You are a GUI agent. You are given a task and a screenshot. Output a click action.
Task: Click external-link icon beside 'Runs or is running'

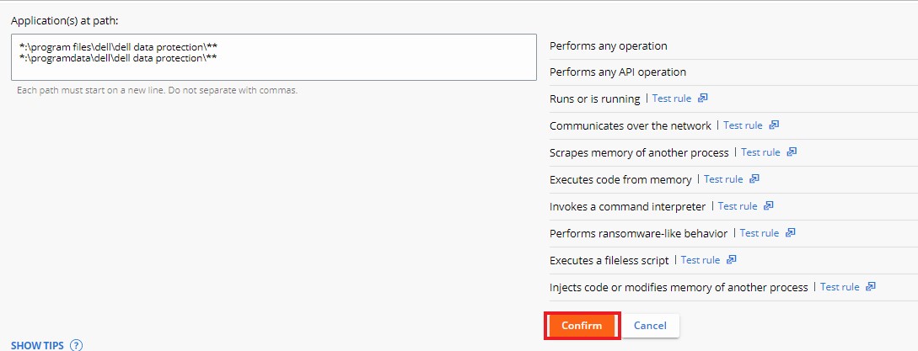(x=703, y=98)
